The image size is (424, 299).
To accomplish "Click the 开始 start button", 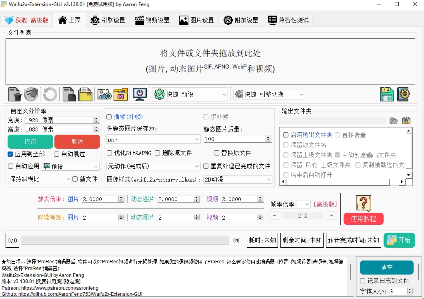I will [399, 240].
